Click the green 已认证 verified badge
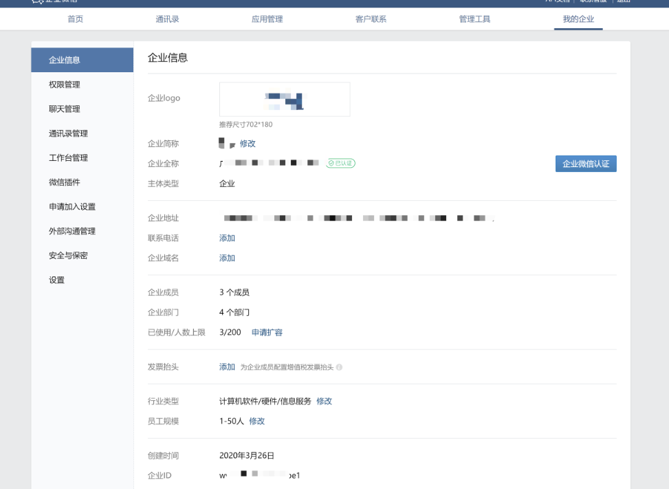Image resolution: width=669 pixels, height=489 pixels. pyautogui.click(x=340, y=163)
